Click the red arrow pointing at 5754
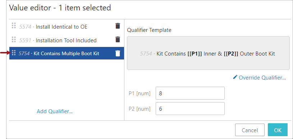The width and height of the screenshot is (293, 139). click(x=5, y=53)
